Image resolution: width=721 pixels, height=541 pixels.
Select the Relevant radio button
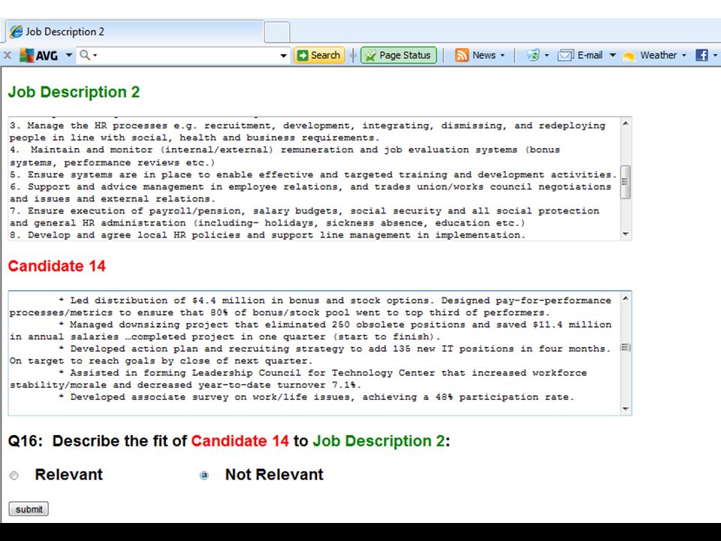tap(14, 475)
